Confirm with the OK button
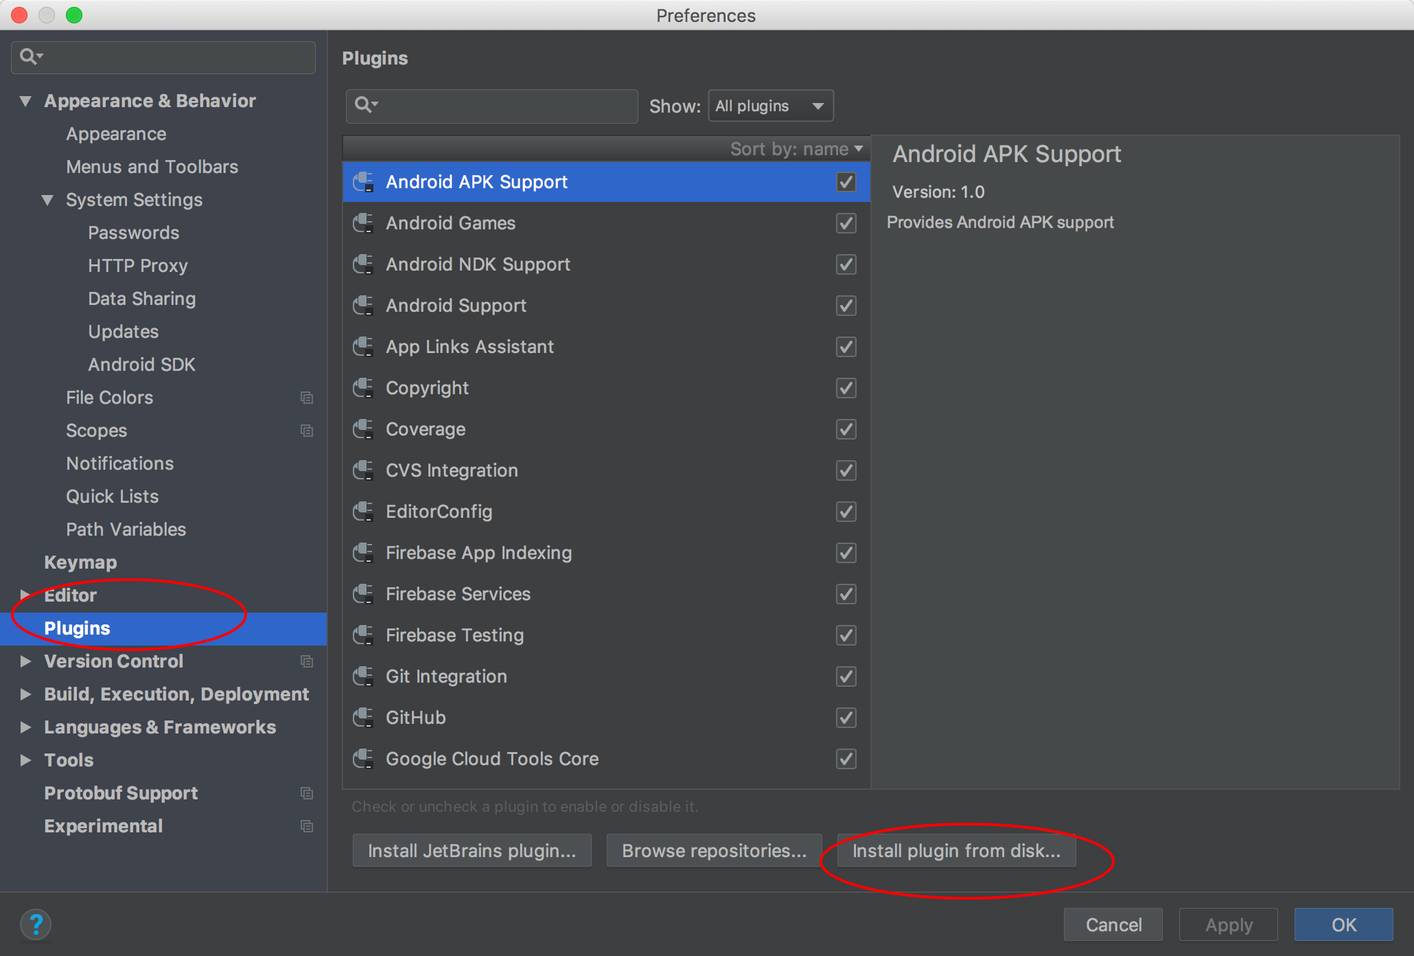Image resolution: width=1414 pixels, height=956 pixels. coord(1344,924)
